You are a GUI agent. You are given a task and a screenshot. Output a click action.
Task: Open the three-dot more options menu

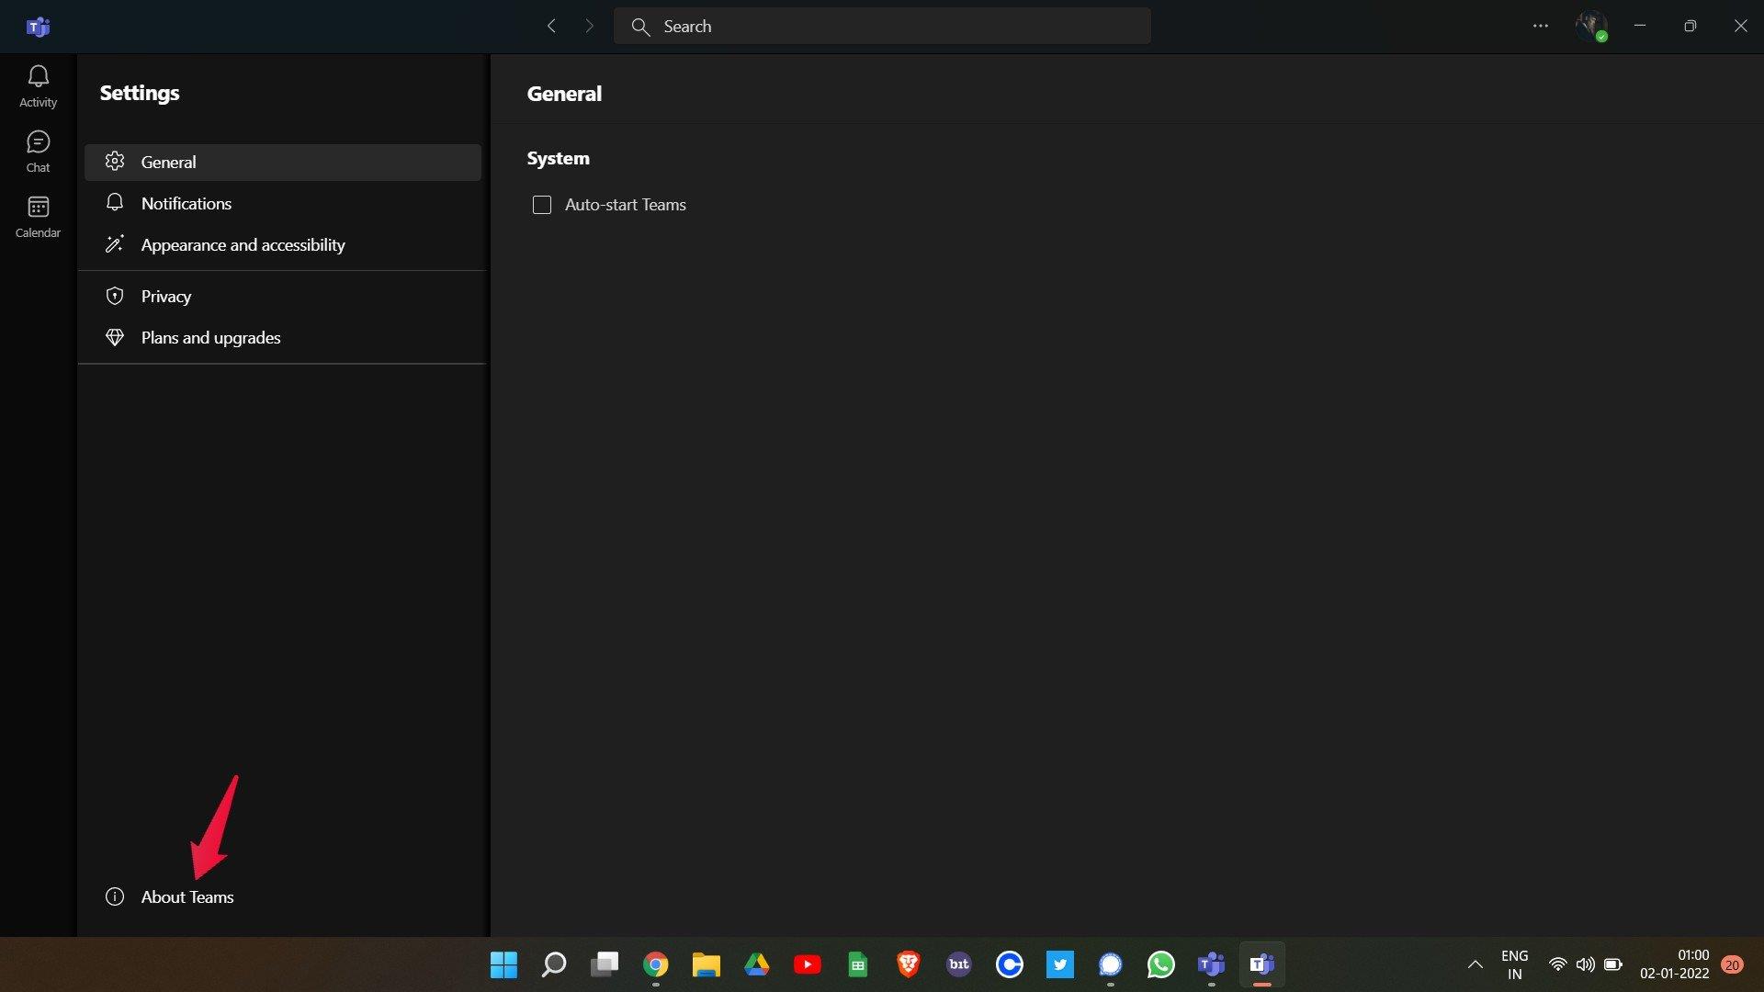pyautogui.click(x=1541, y=27)
